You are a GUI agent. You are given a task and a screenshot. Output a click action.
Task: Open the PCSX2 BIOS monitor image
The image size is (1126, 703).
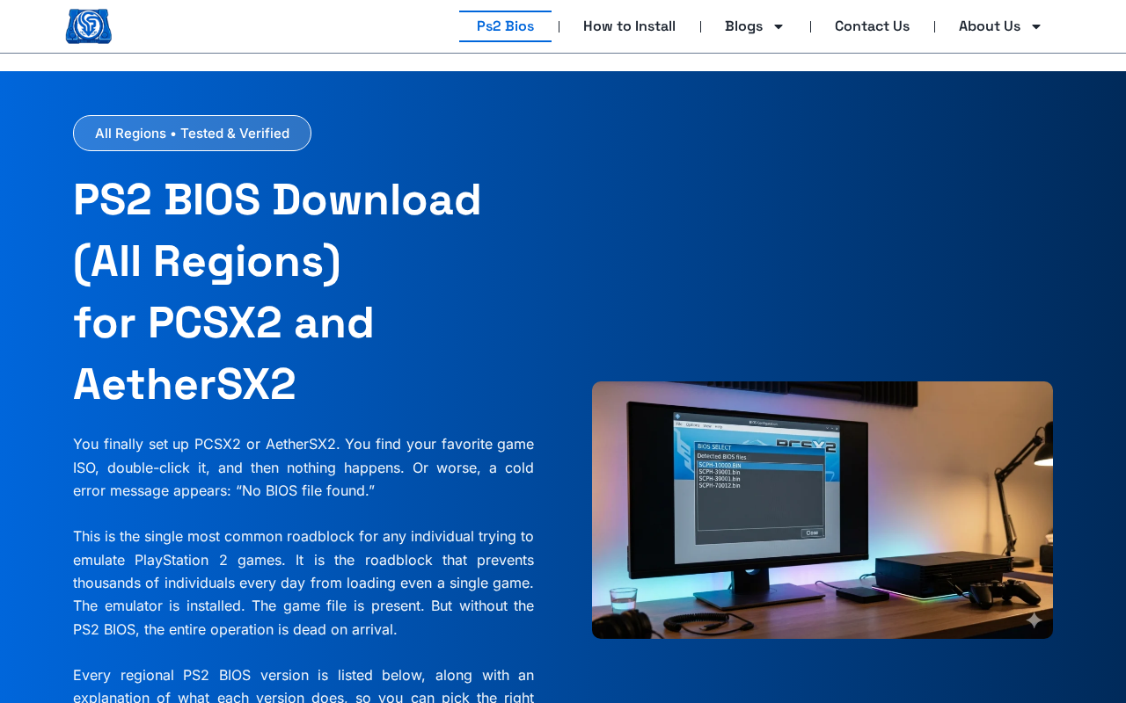pyautogui.click(x=823, y=510)
